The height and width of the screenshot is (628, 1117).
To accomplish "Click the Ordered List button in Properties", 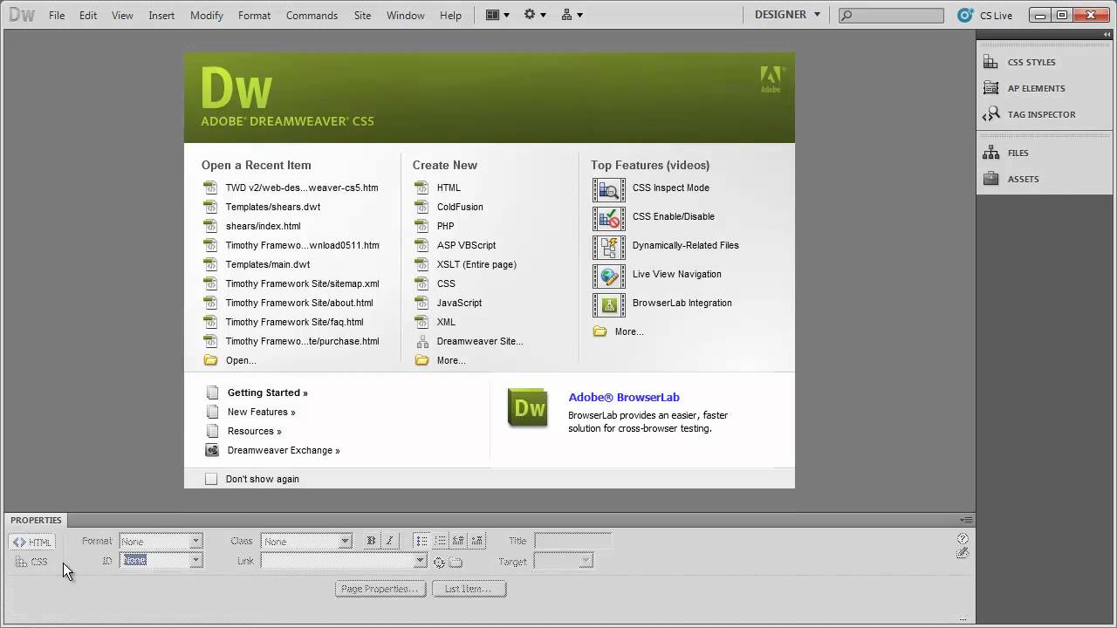I will click(441, 541).
